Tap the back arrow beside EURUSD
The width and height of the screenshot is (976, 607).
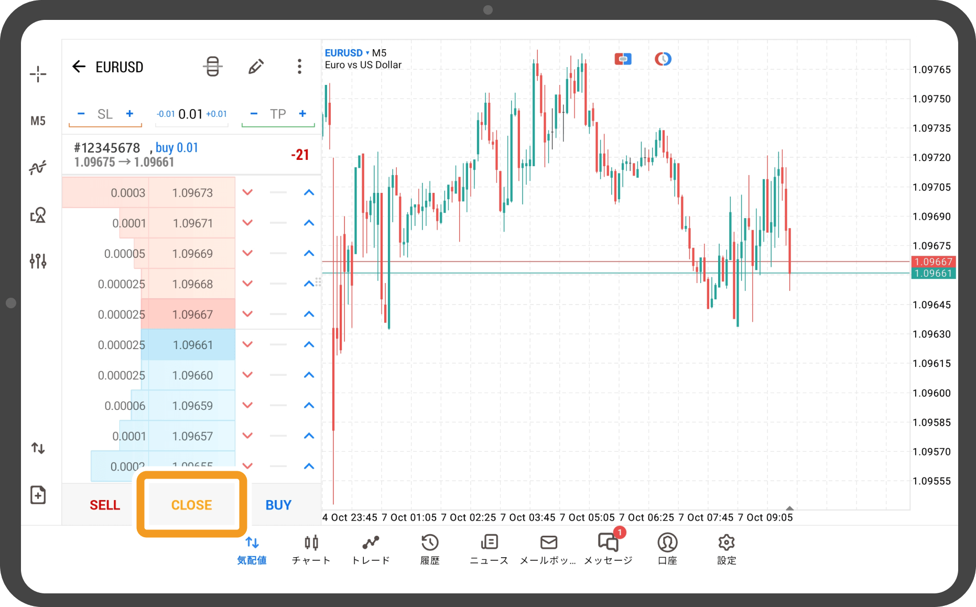(x=79, y=67)
